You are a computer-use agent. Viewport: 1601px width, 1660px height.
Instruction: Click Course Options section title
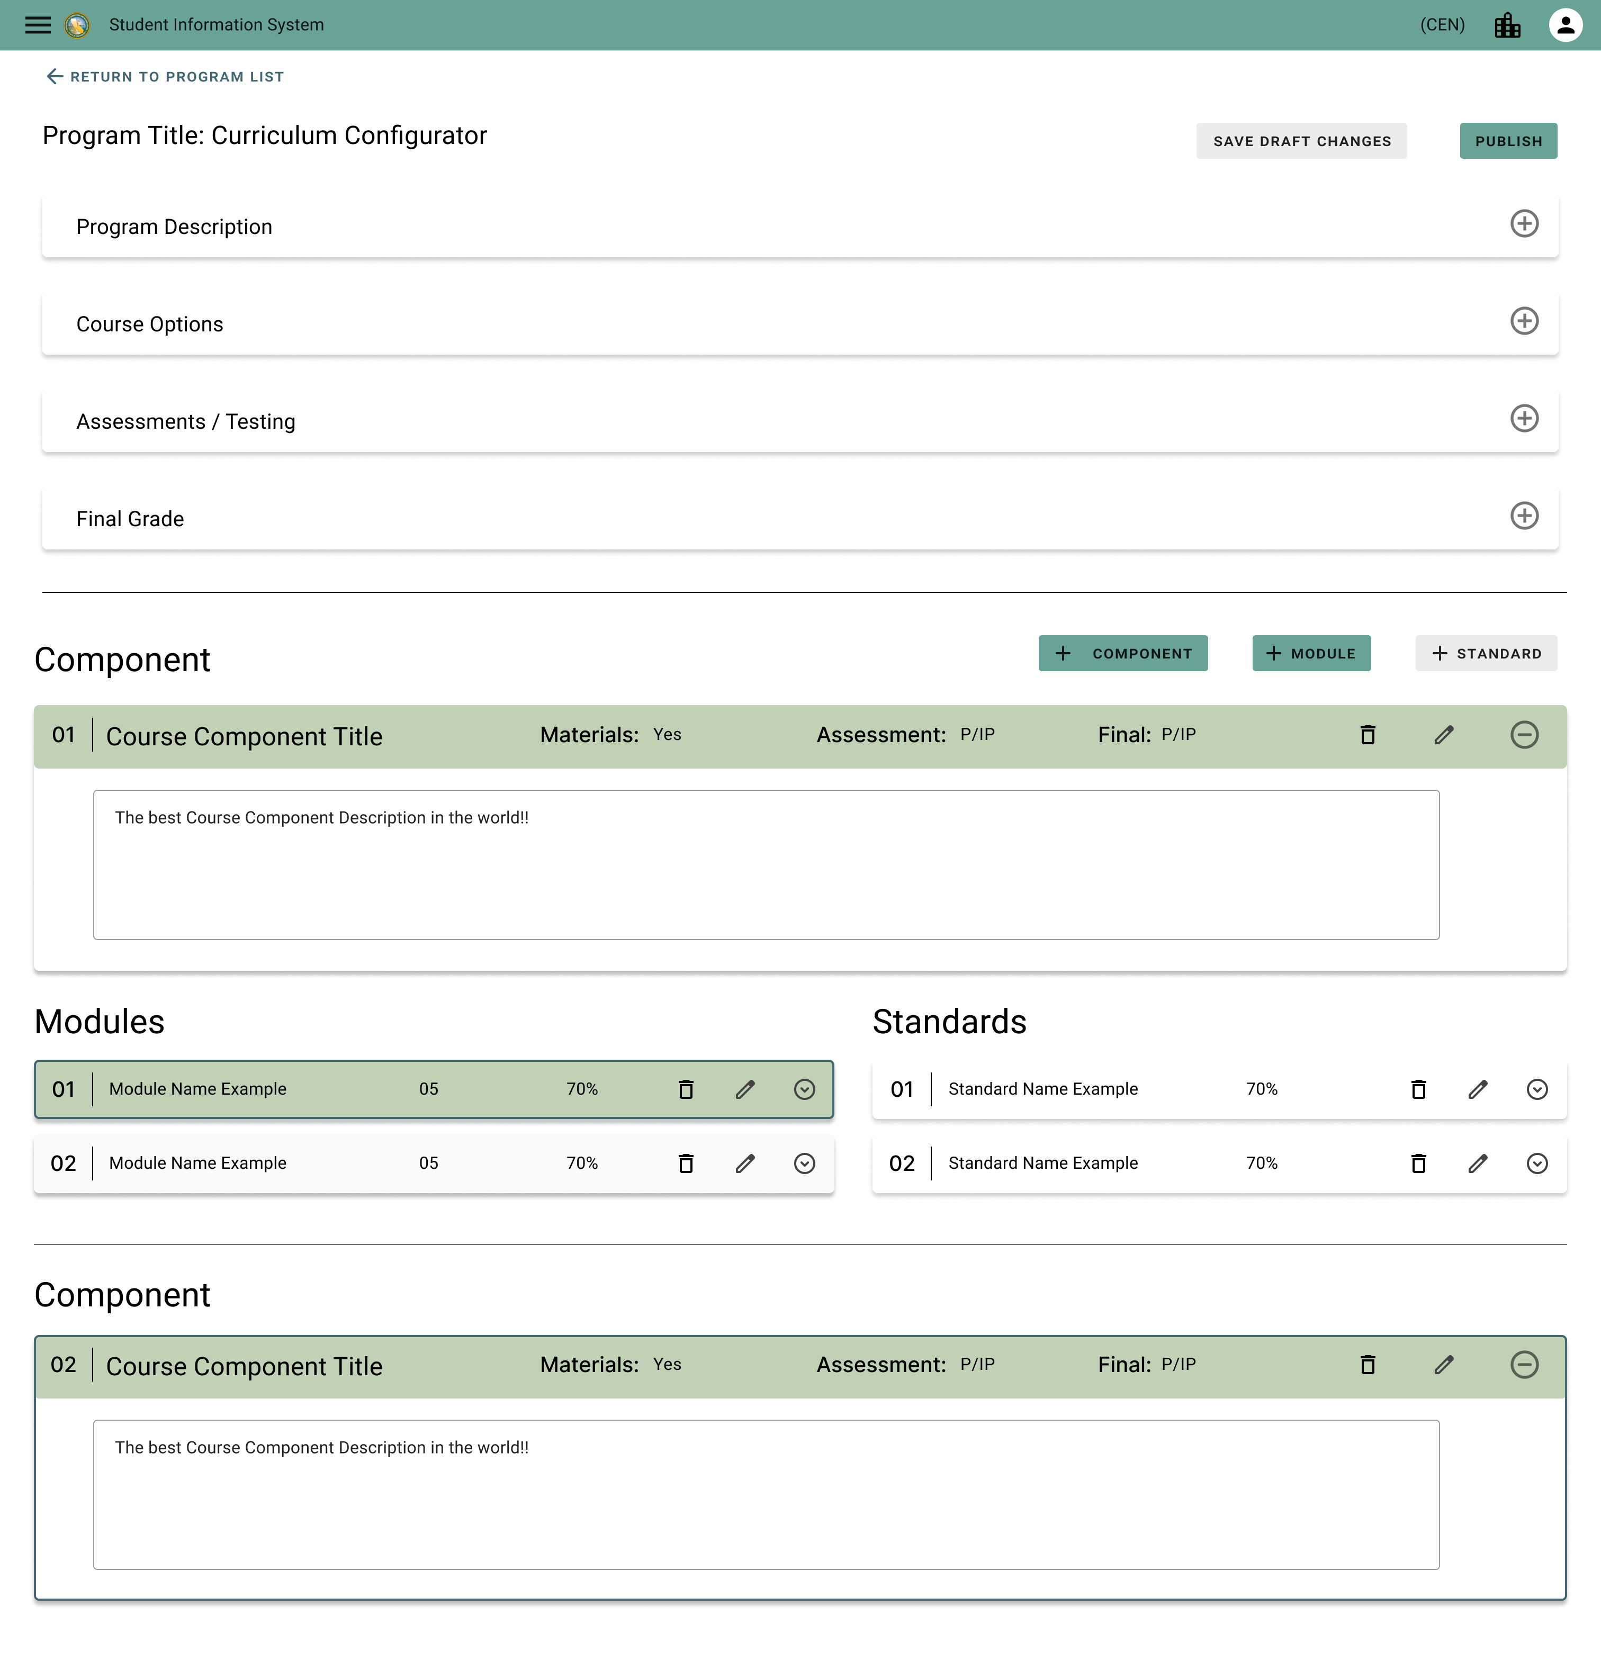pos(150,324)
